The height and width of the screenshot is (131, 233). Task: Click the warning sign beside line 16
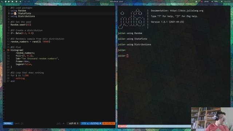pyautogui.click(x=4, y=50)
